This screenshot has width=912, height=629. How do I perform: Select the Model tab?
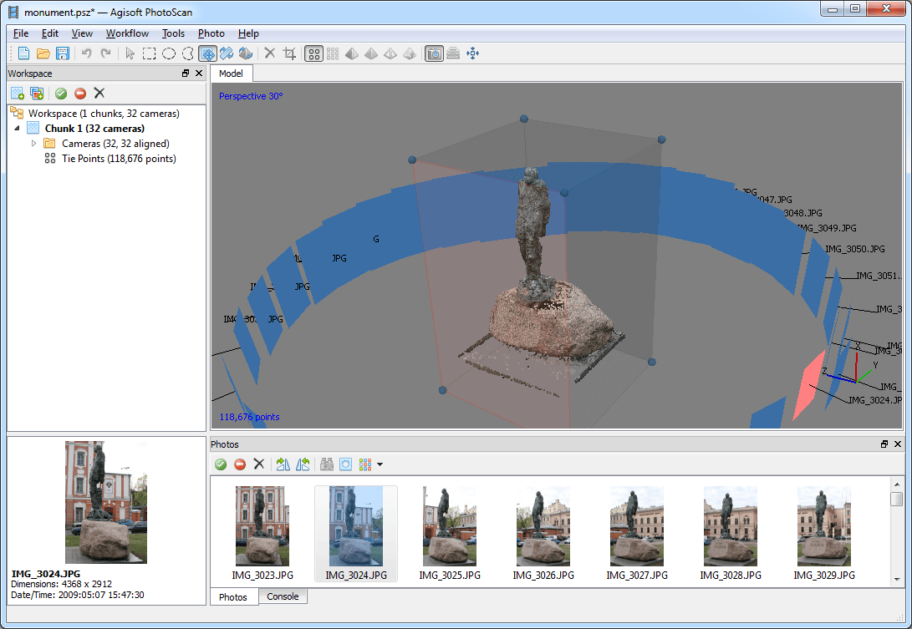(231, 74)
